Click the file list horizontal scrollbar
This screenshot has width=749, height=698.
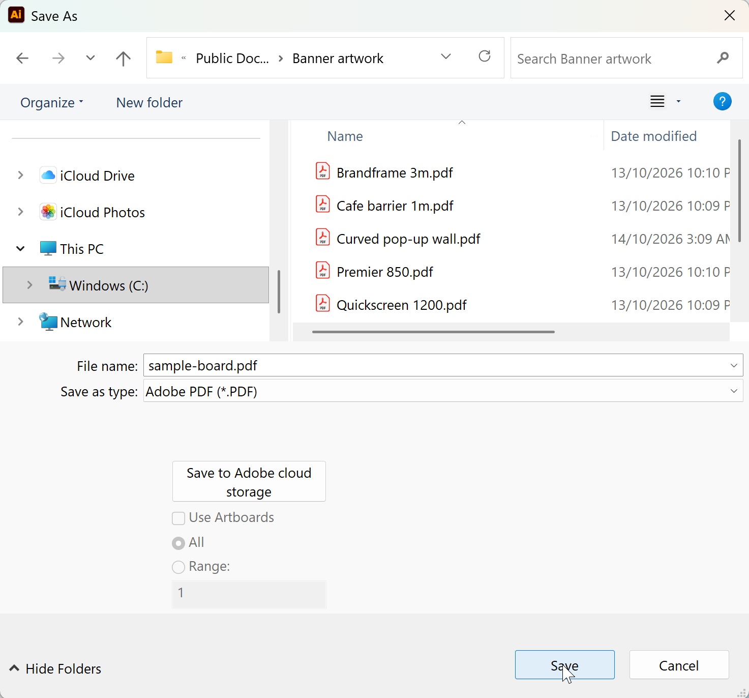click(433, 332)
